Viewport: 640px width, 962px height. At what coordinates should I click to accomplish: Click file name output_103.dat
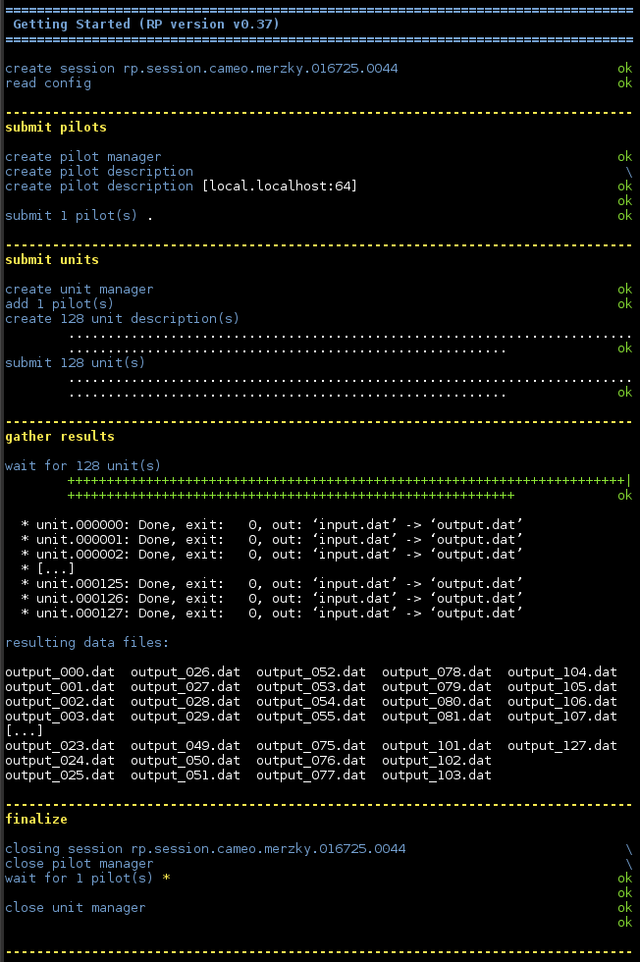coord(437,775)
